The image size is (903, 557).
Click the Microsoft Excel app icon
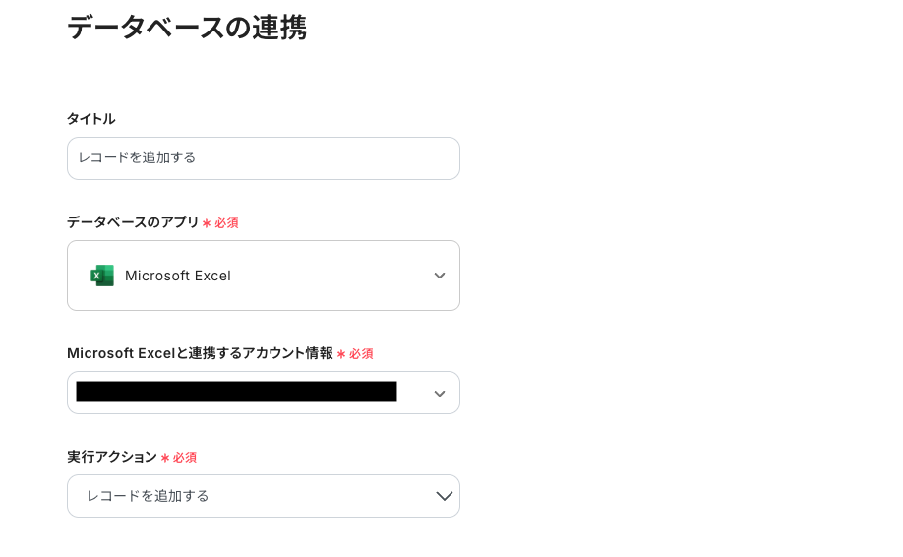pyautogui.click(x=102, y=276)
